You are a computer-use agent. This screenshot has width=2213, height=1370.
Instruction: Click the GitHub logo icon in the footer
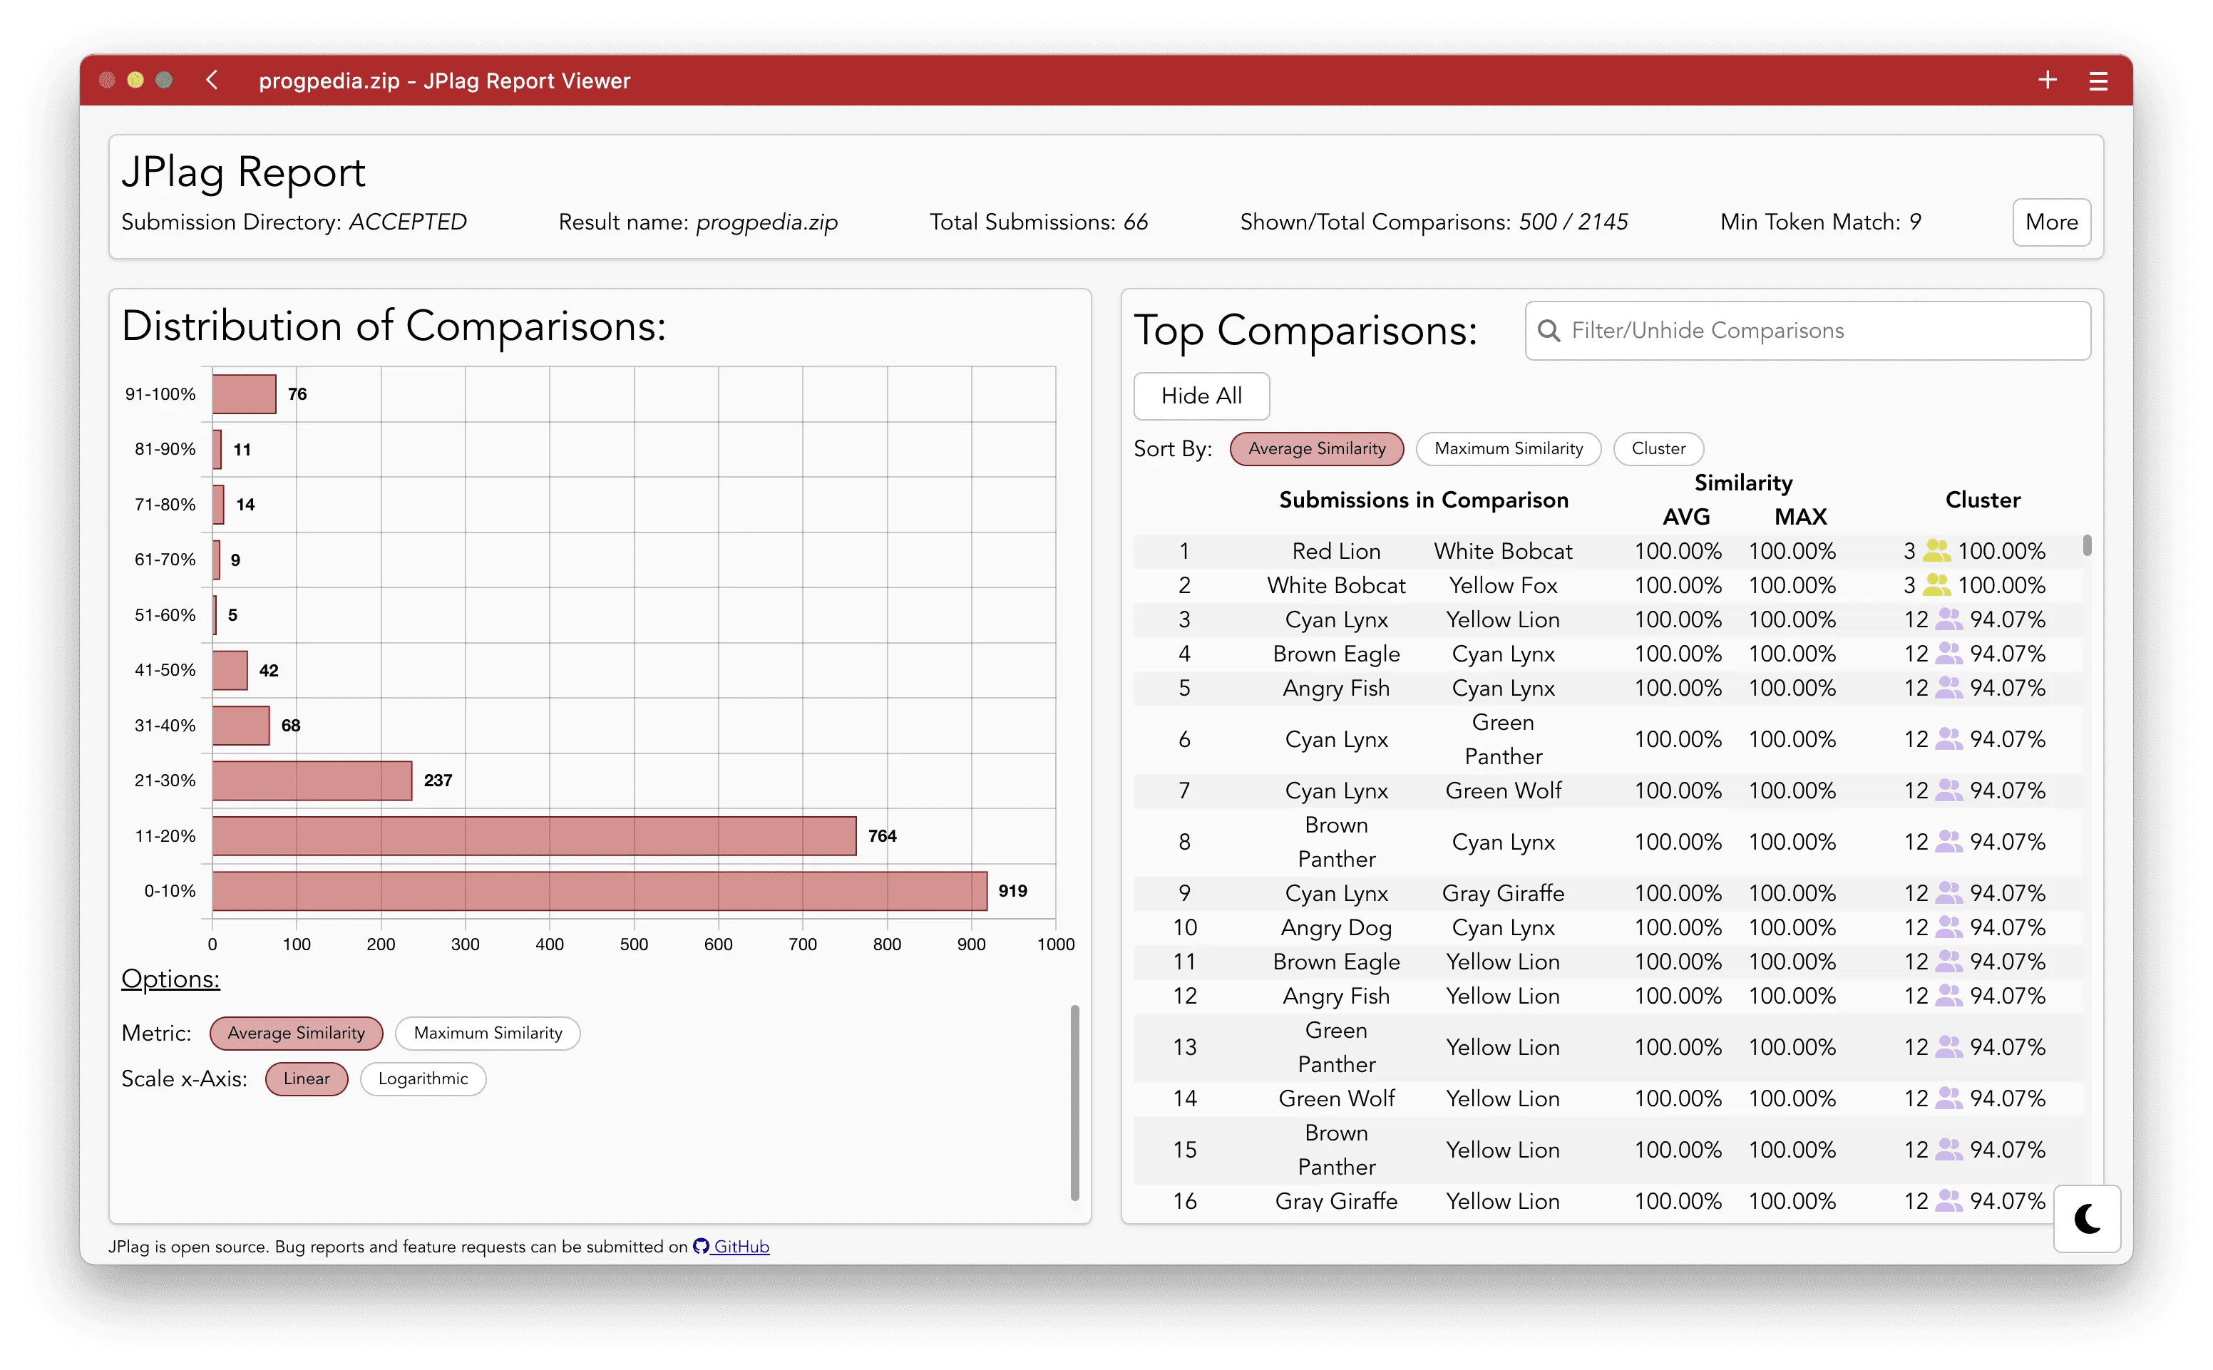701,1247
